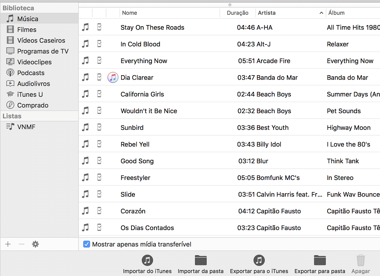
Task: Click the artist Bomfunk MC's
Action: pyautogui.click(x=278, y=178)
